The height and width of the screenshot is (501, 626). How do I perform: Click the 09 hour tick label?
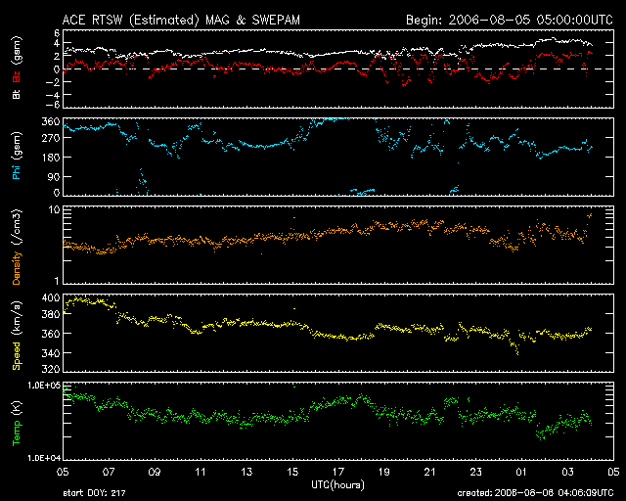(x=155, y=473)
